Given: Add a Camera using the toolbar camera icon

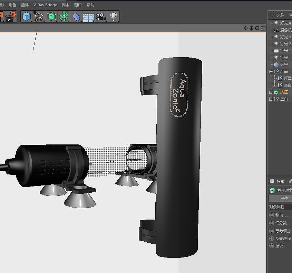Looking at the screenshot, I should coord(101,16).
